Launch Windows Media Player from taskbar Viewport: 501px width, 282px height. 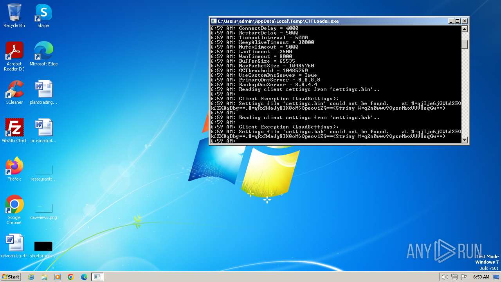(x=58, y=277)
